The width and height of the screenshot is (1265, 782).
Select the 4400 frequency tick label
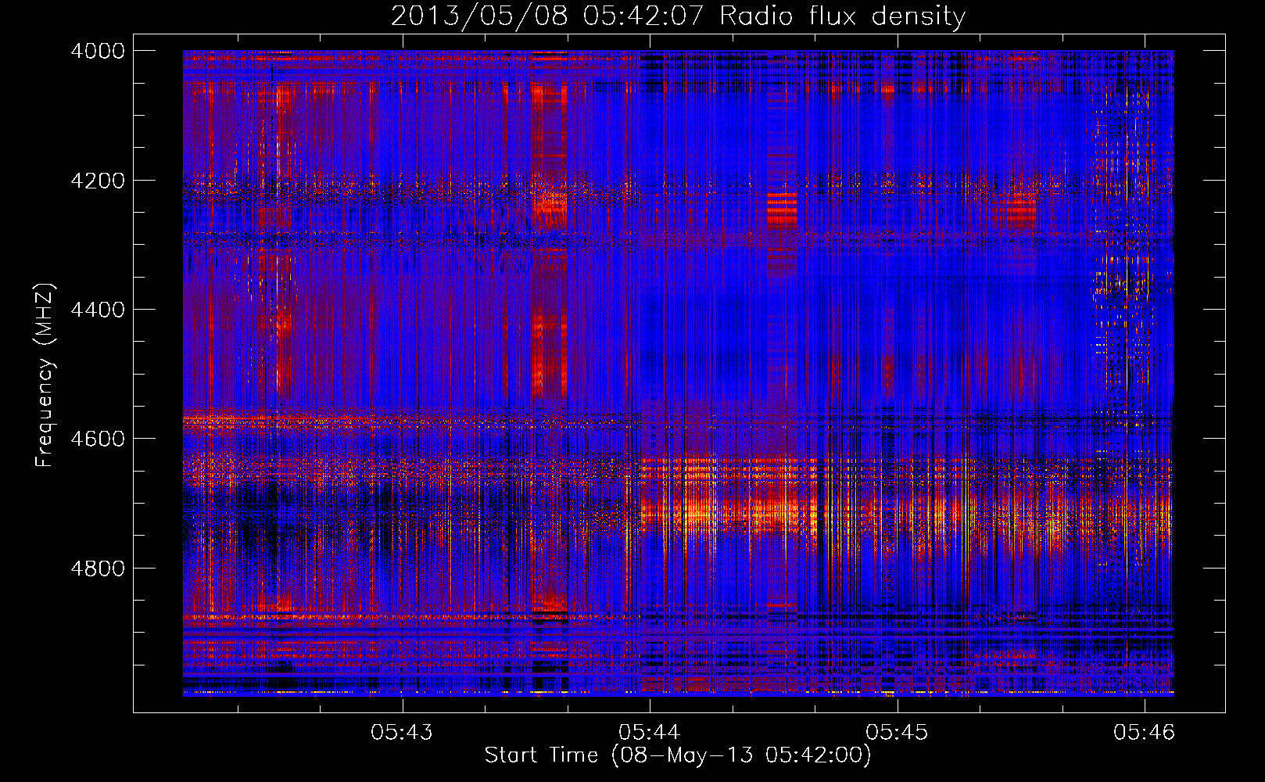click(98, 310)
